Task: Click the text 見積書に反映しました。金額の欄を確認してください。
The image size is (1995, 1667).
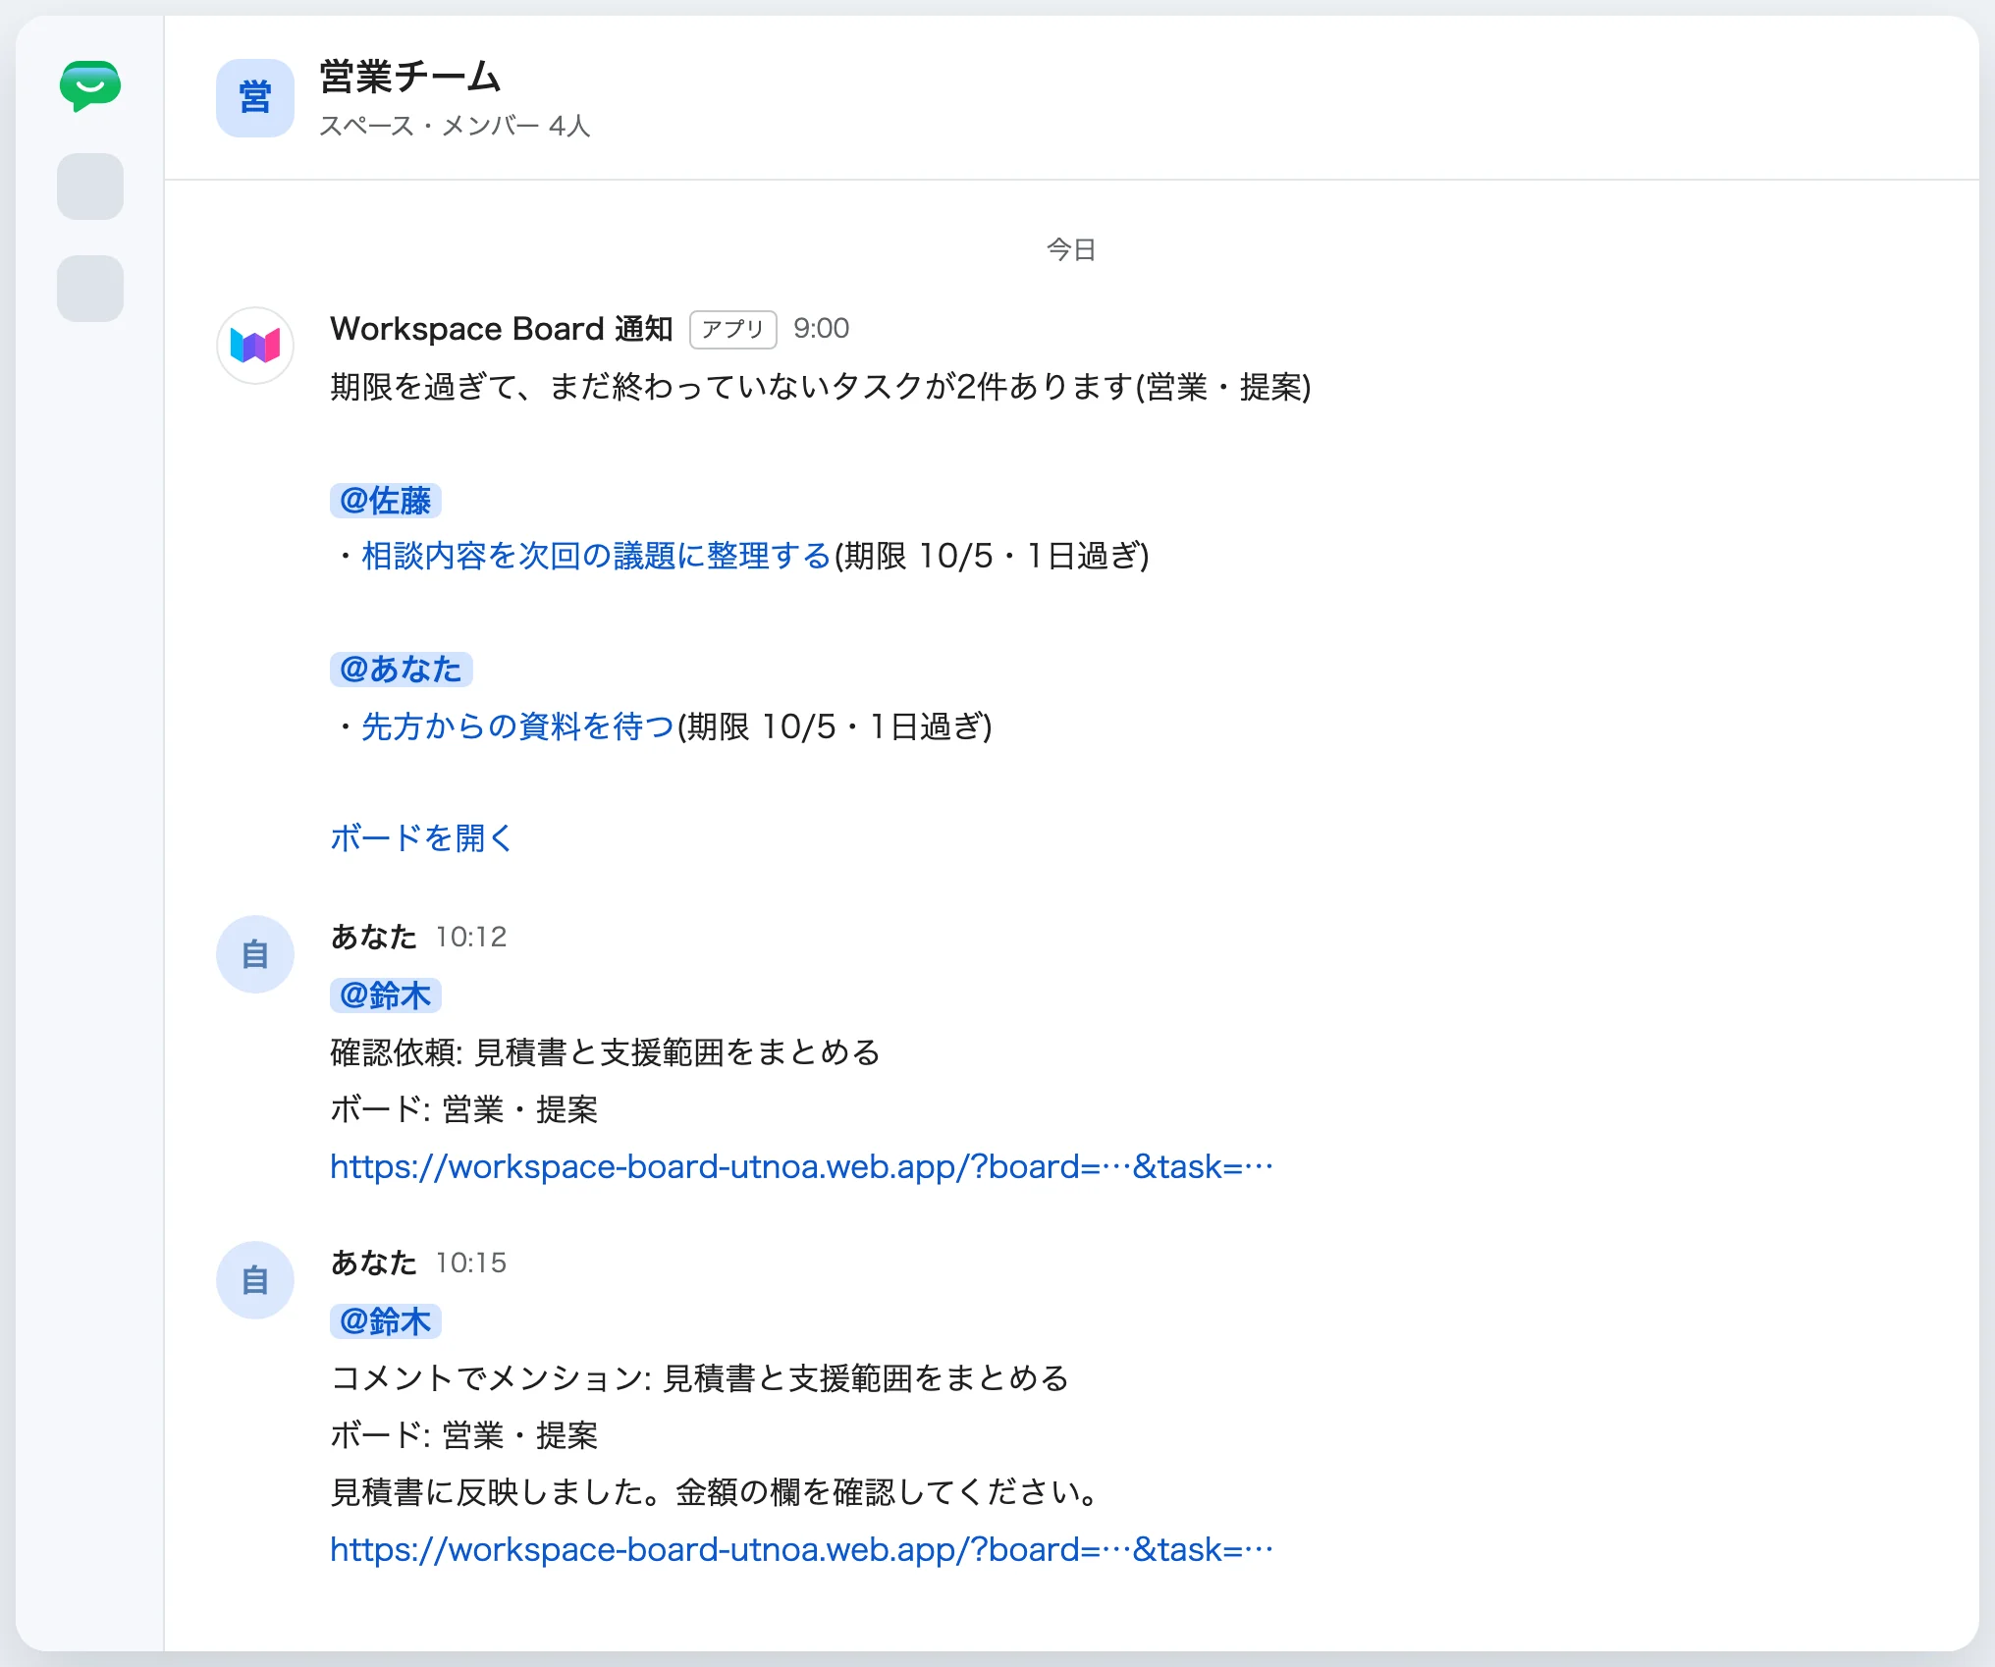Action: [716, 1492]
